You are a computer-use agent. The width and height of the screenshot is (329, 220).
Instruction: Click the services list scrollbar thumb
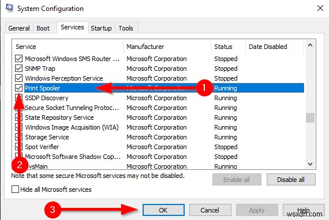310,117
